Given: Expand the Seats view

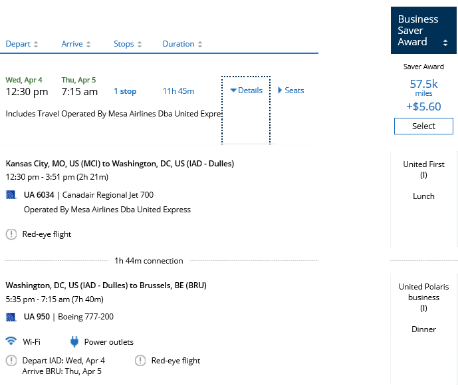Looking at the screenshot, I should (x=290, y=91).
